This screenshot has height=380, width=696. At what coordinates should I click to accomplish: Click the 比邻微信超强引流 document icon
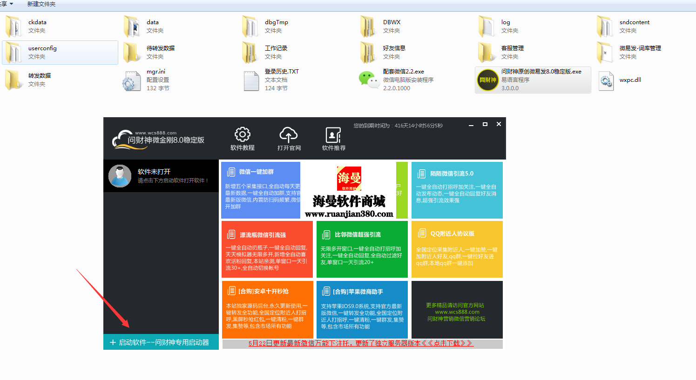click(x=326, y=234)
